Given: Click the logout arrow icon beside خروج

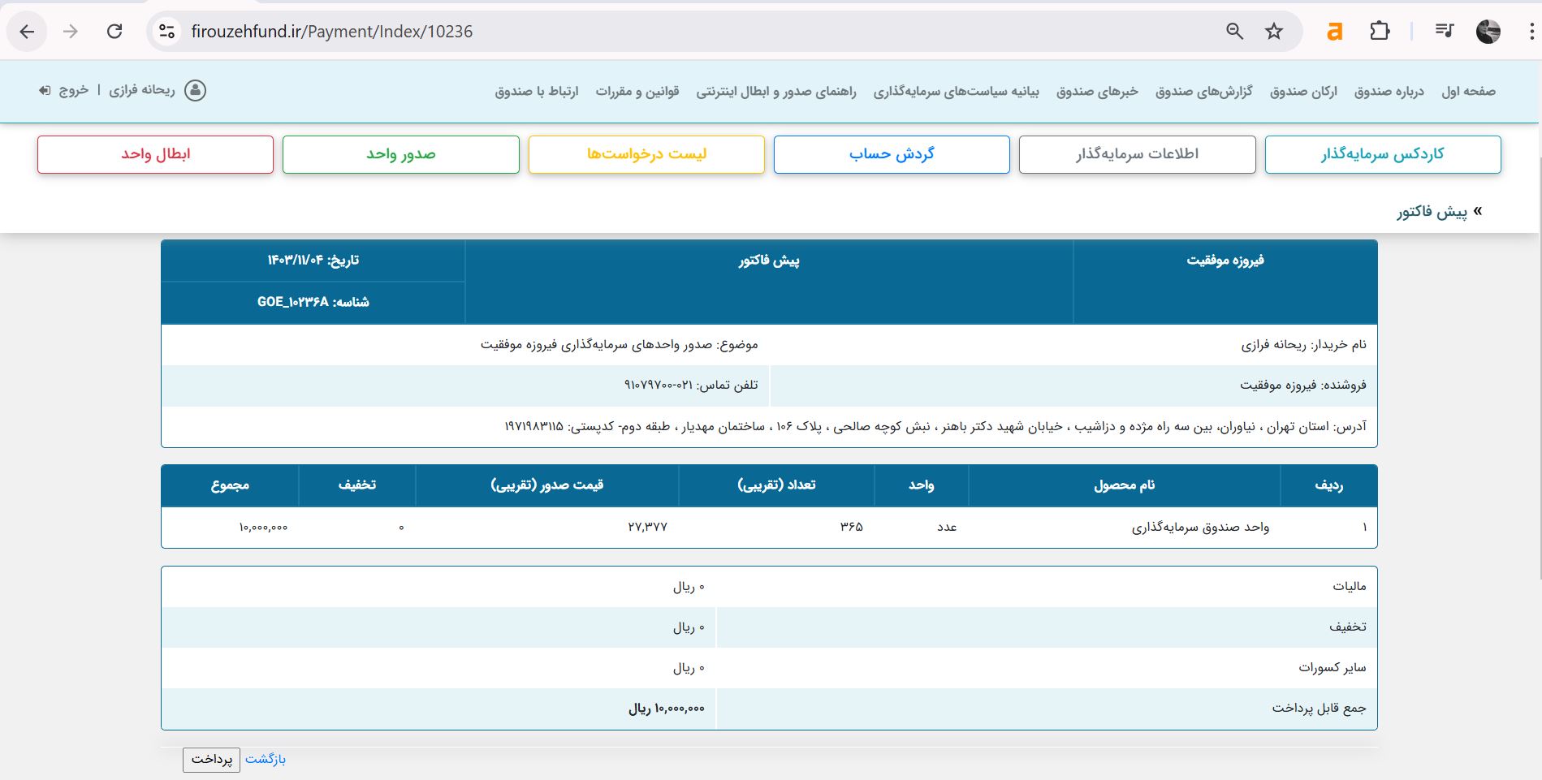Looking at the screenshot, I should tap(45, 90).
